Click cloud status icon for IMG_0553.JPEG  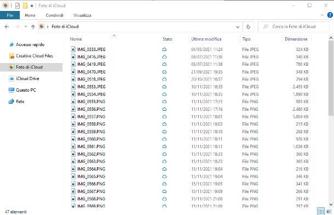pyautogui.click(x=164, y=87)
